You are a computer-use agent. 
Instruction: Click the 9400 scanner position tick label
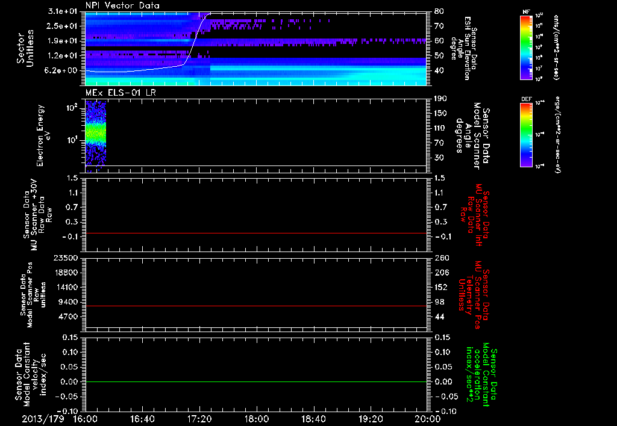point(69,302)
